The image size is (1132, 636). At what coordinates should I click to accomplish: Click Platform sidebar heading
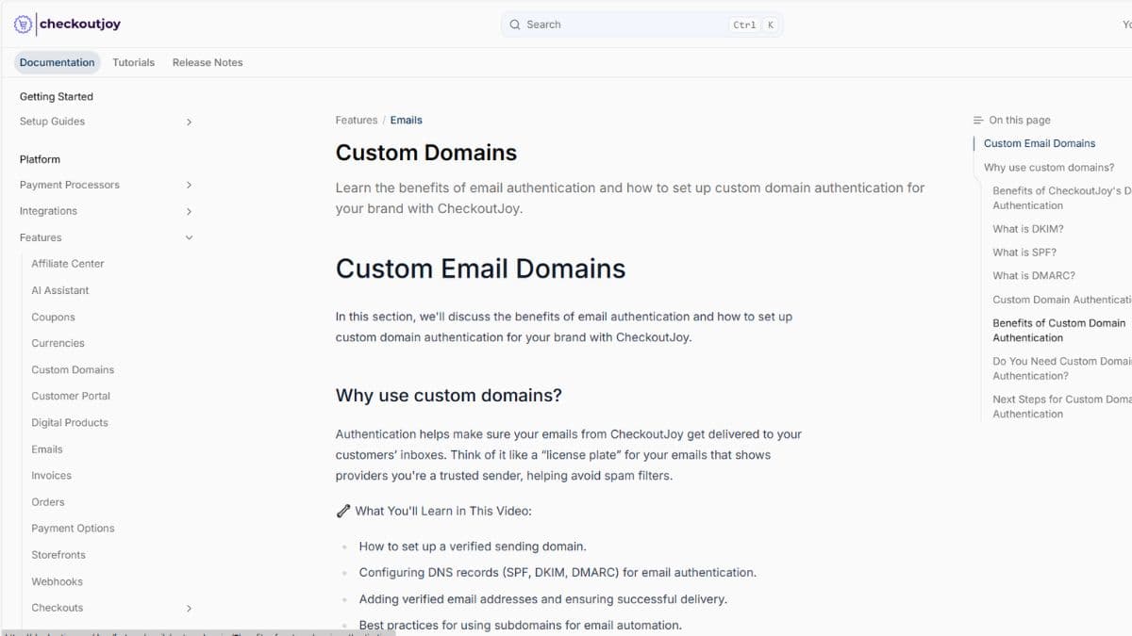[40, 160]
